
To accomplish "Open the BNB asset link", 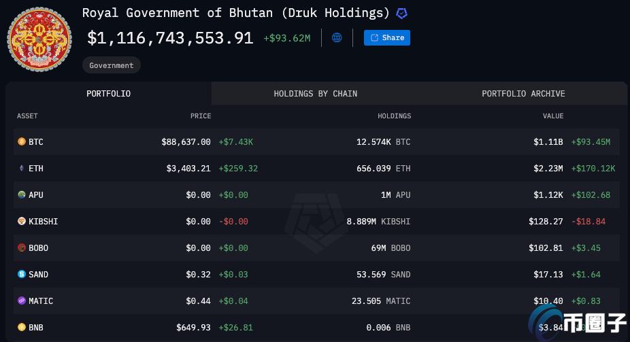I will (x=36, y=327).
